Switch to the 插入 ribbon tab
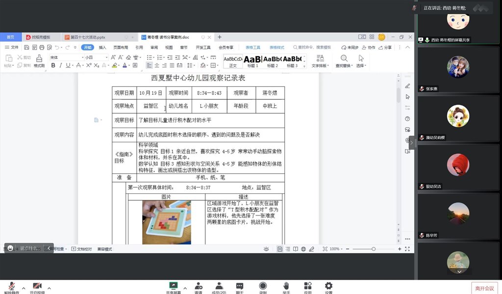 [x=102, y=48]
